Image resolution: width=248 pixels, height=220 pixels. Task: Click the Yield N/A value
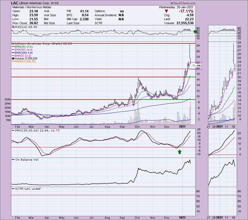(121, 19)
